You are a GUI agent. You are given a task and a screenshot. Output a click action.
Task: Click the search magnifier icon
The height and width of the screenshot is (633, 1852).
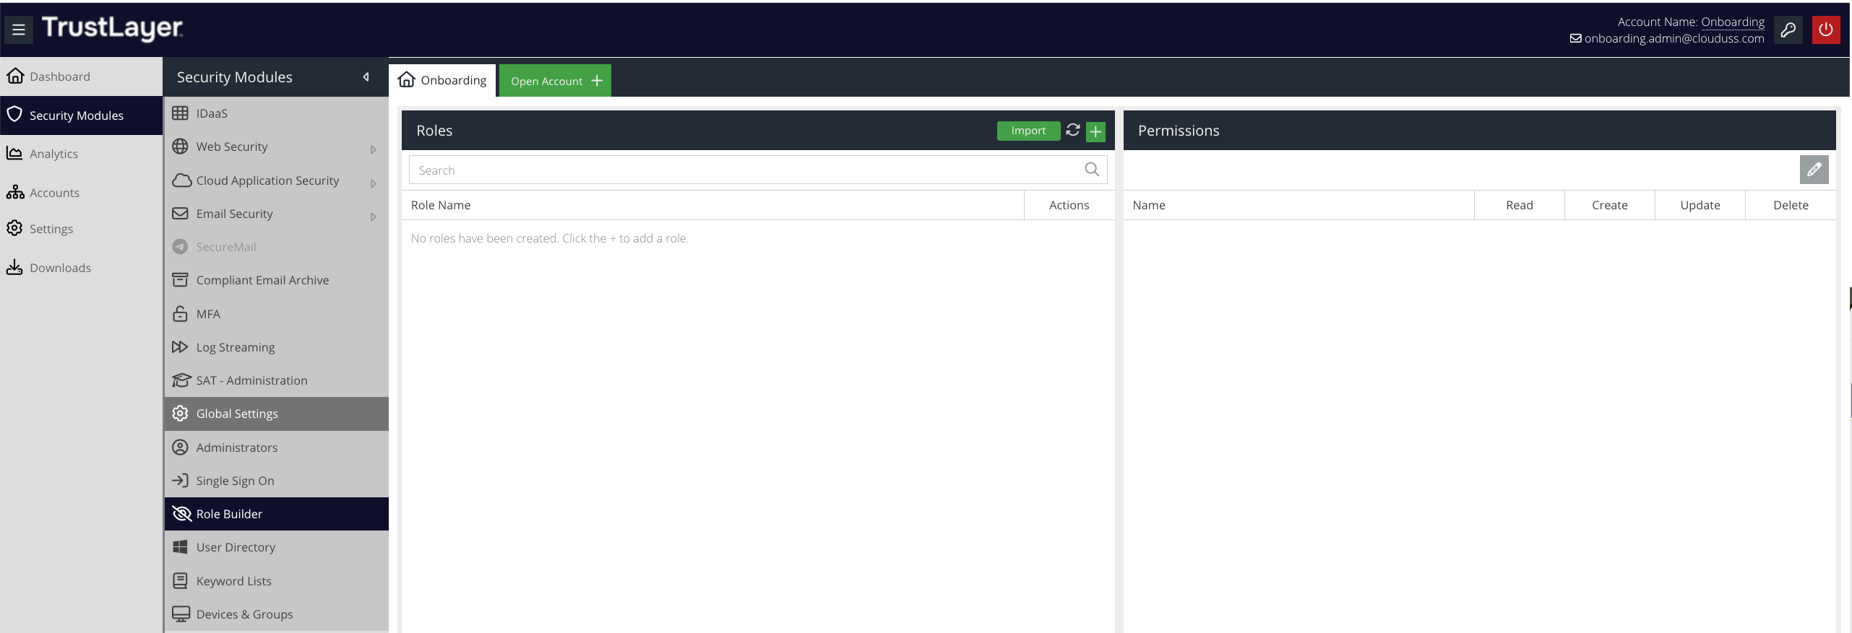coord(1092,170)
